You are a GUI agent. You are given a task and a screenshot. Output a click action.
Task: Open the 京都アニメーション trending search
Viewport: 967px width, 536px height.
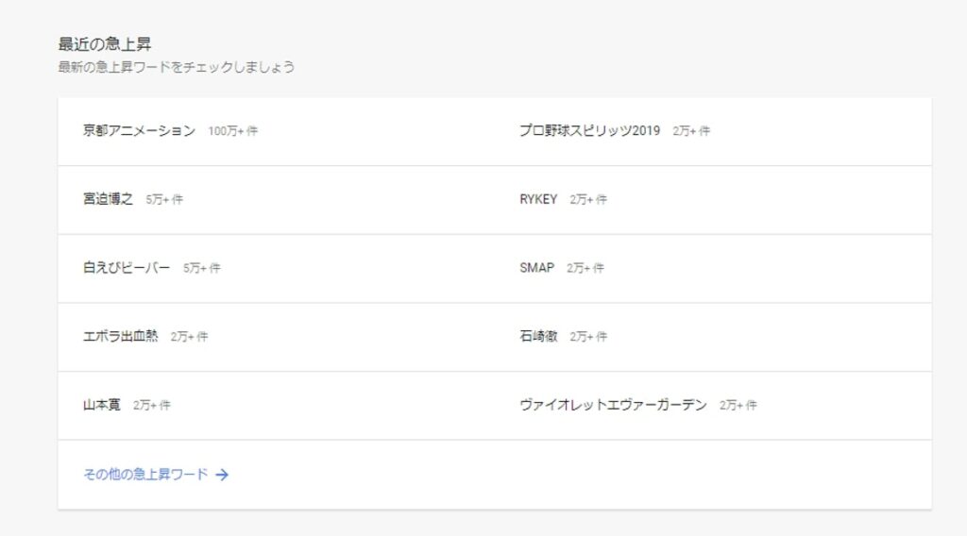140,130
